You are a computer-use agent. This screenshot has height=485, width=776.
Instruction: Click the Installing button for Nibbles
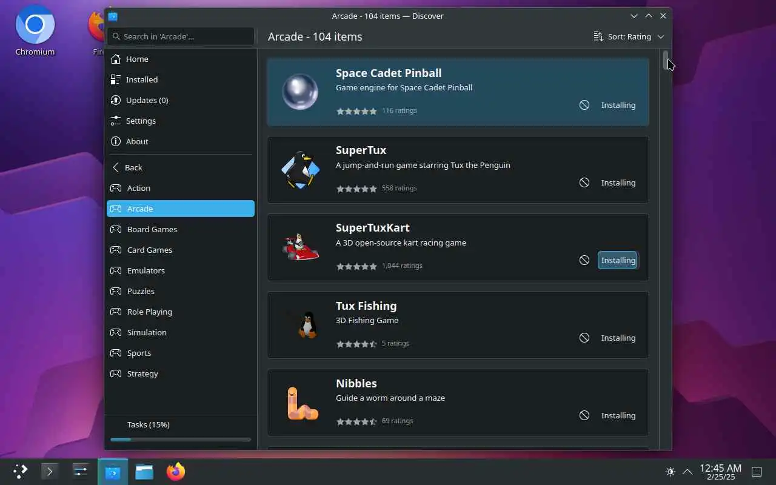click(618, 415)
